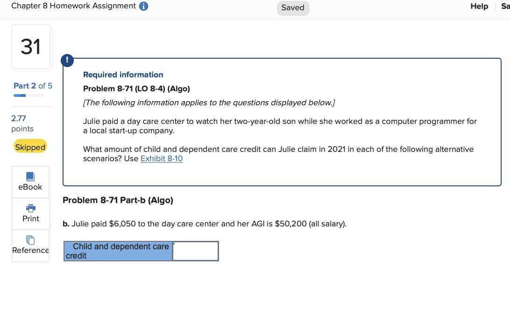This screenshot has width=510, height=314.
Task: Click the blue exclamation alert badge
Action: coord(67,61)
